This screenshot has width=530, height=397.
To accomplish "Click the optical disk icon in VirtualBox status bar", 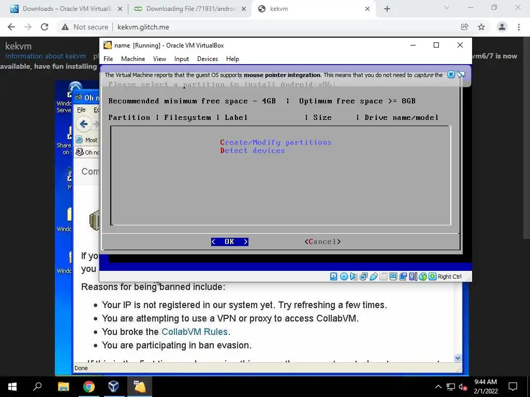I will click(344, 277).
